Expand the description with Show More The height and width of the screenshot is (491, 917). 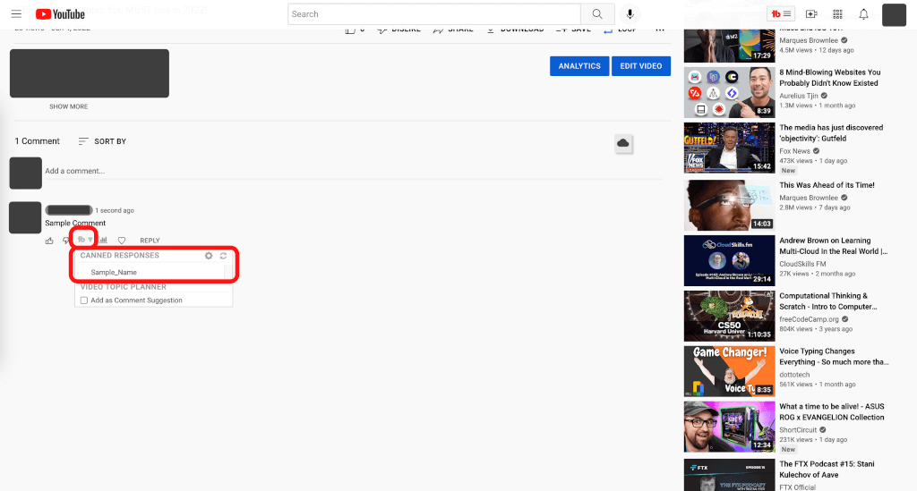pos(69,106)
